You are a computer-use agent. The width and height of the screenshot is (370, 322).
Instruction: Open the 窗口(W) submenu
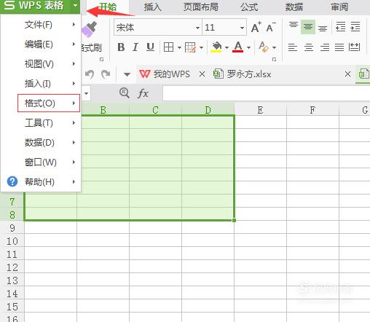(41, 162)
